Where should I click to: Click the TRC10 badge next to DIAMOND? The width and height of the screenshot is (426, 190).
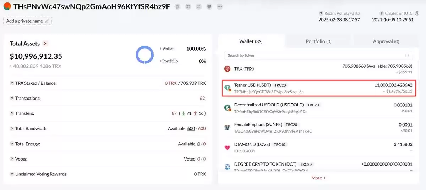pyautogui.click(x=280, y=145)
